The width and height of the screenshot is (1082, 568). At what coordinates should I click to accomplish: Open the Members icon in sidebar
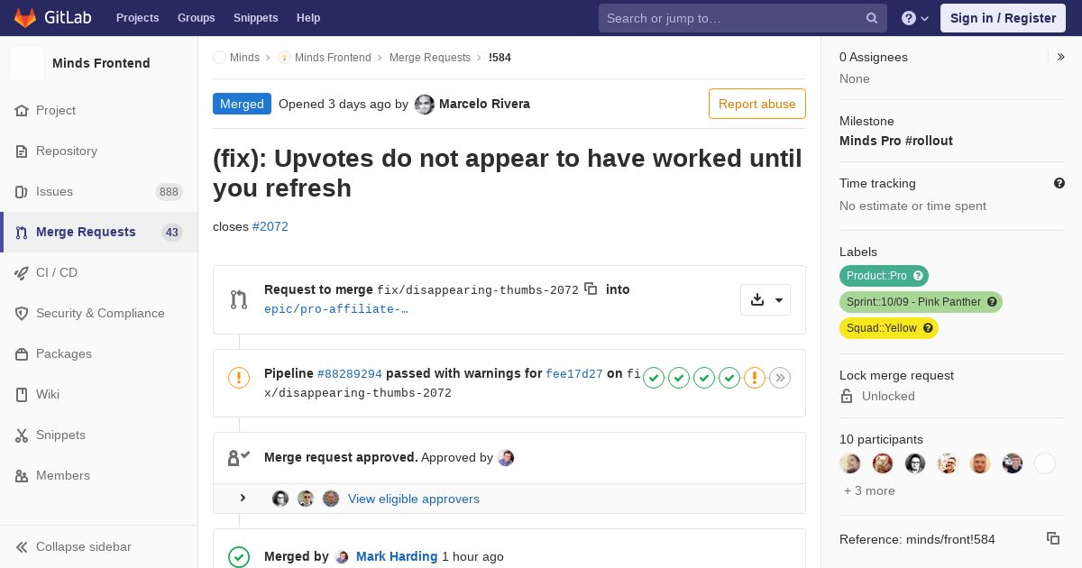[x=22, y=475]
